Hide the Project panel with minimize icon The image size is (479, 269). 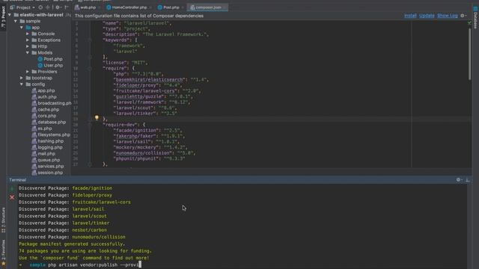(67, 7)
